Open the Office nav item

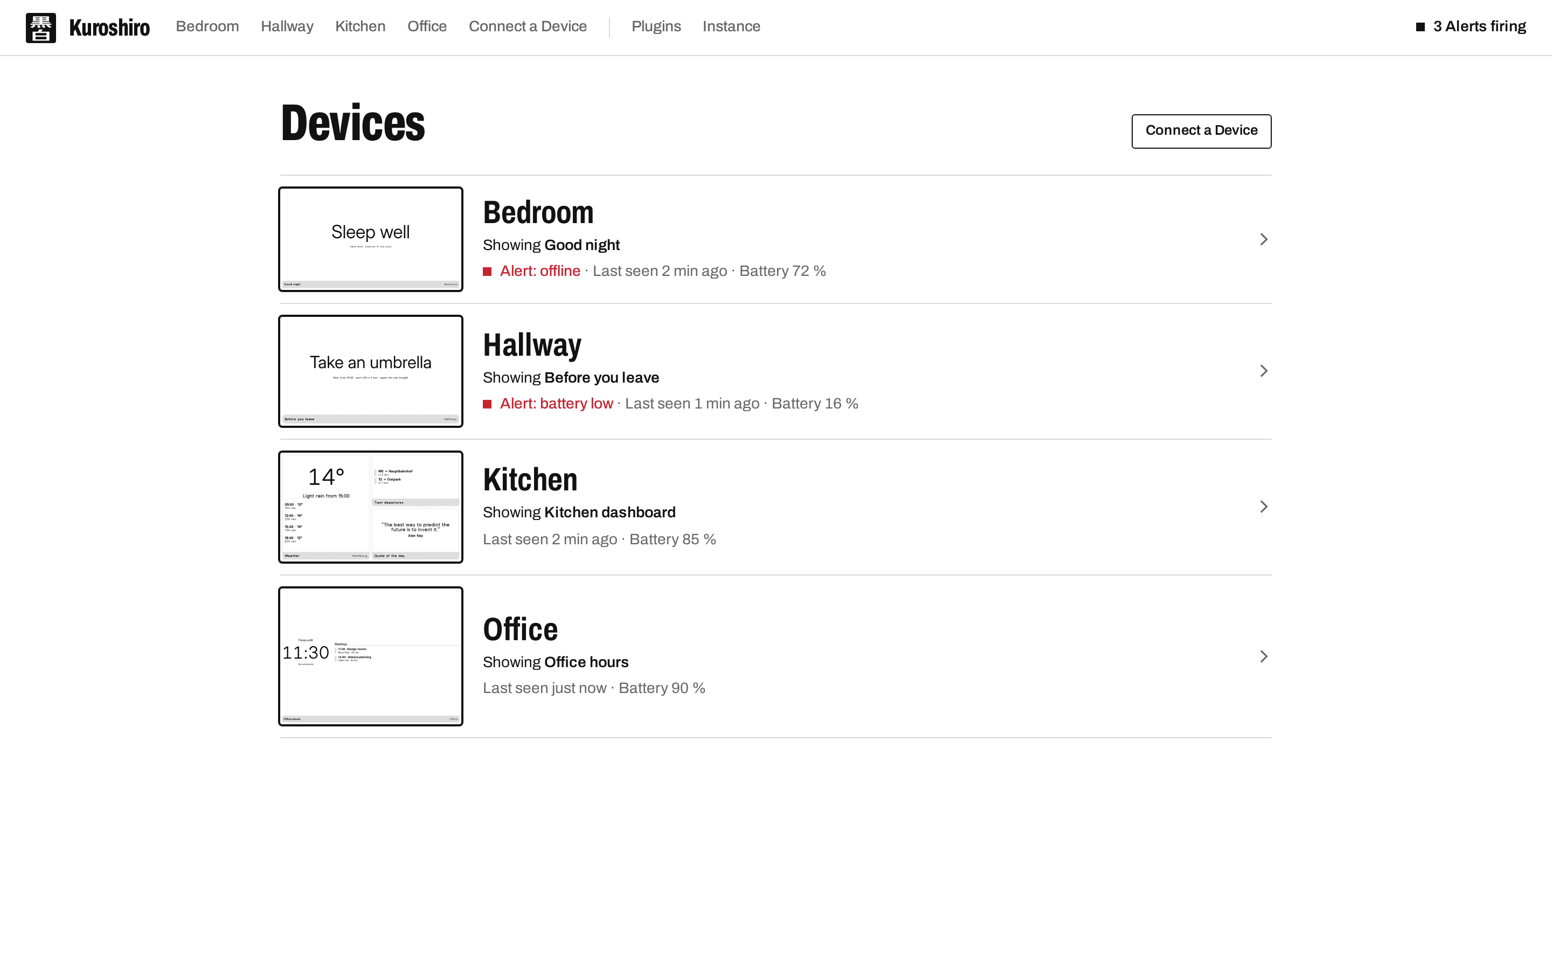point(426,26)
